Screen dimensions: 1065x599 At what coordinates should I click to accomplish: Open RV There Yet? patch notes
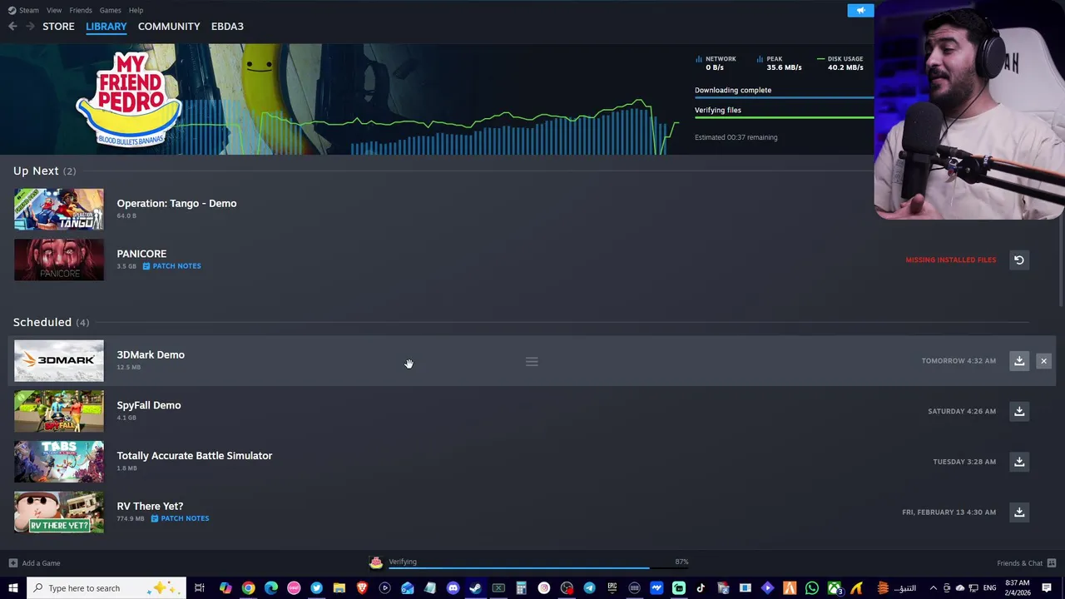pyautogui.click(x=180, y=518)
